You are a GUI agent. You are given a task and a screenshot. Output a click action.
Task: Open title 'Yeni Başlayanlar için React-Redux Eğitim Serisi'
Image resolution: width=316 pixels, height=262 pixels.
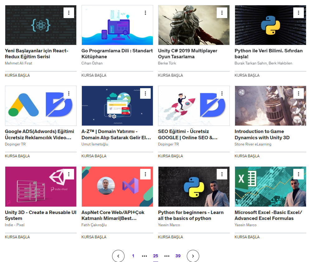tap(36, 54)
